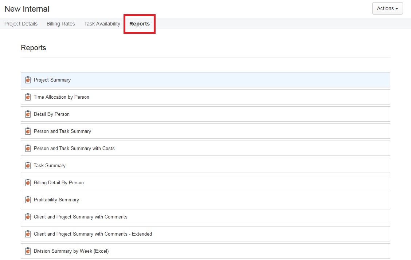Click the Detail By Person report icon

pyautogui.click(x=28, y=114)
